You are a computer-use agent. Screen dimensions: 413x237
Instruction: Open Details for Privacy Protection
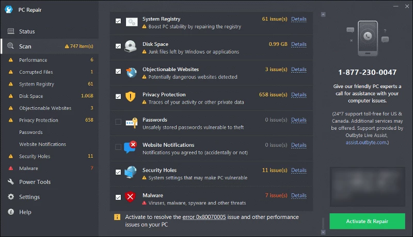click(299, 95)
